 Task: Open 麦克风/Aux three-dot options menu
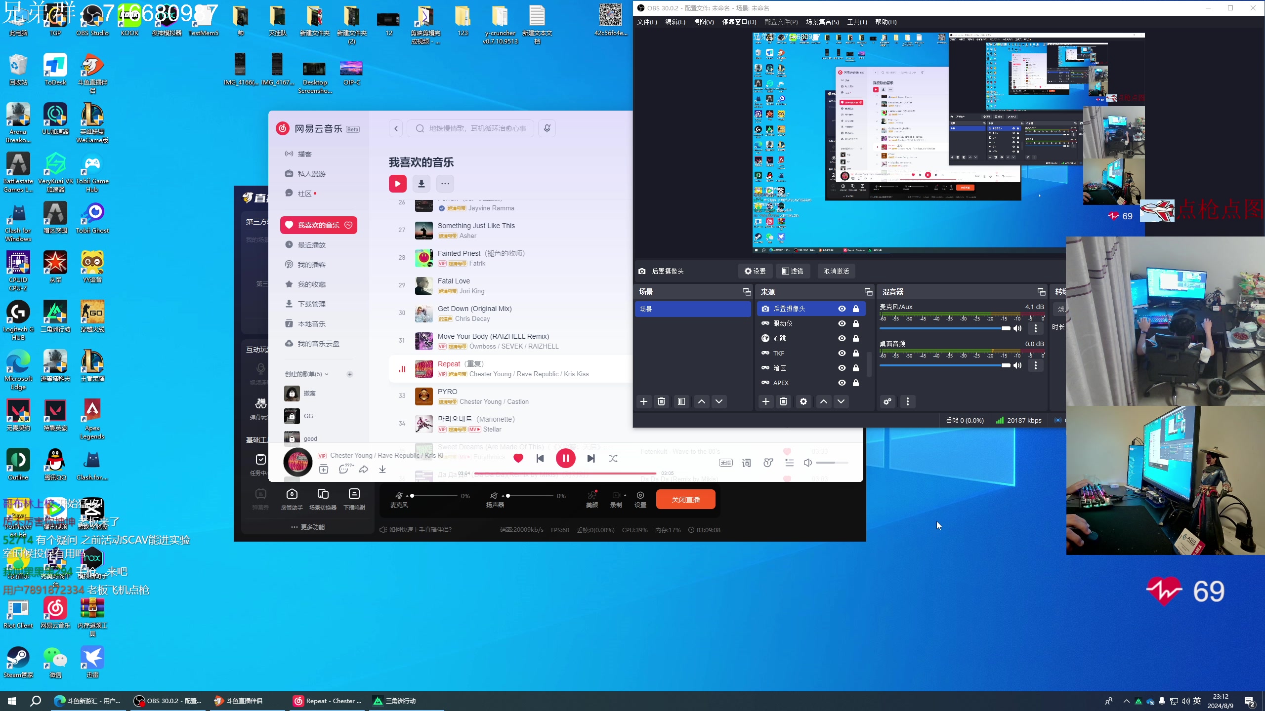point(1036,328)
